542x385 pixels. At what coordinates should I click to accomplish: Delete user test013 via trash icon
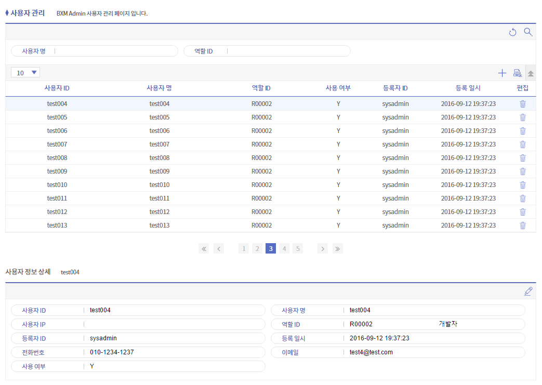pyautogui.click(x=523, y=225)
